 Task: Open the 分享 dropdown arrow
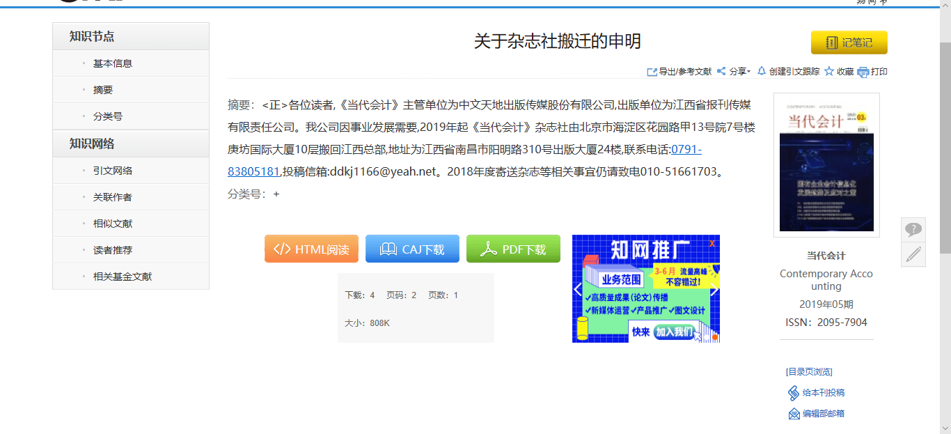click(x=749, y=72)
